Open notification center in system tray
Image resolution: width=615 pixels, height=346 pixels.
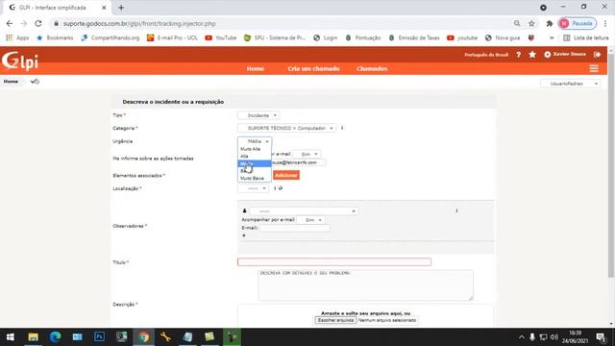point(601,337)
